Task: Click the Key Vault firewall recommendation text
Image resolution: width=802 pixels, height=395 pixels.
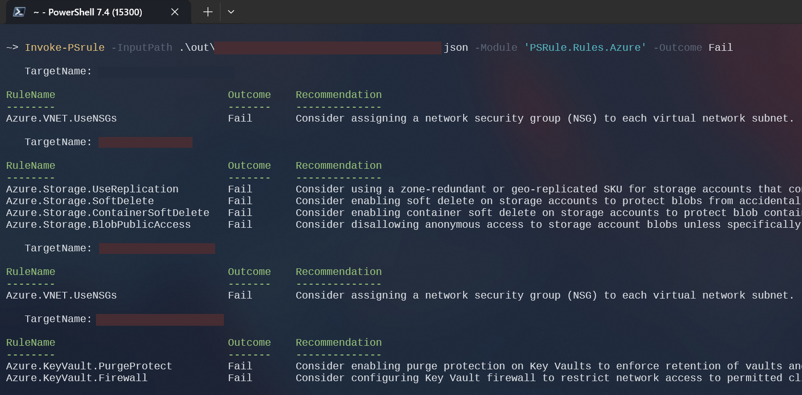Action: 548,378
